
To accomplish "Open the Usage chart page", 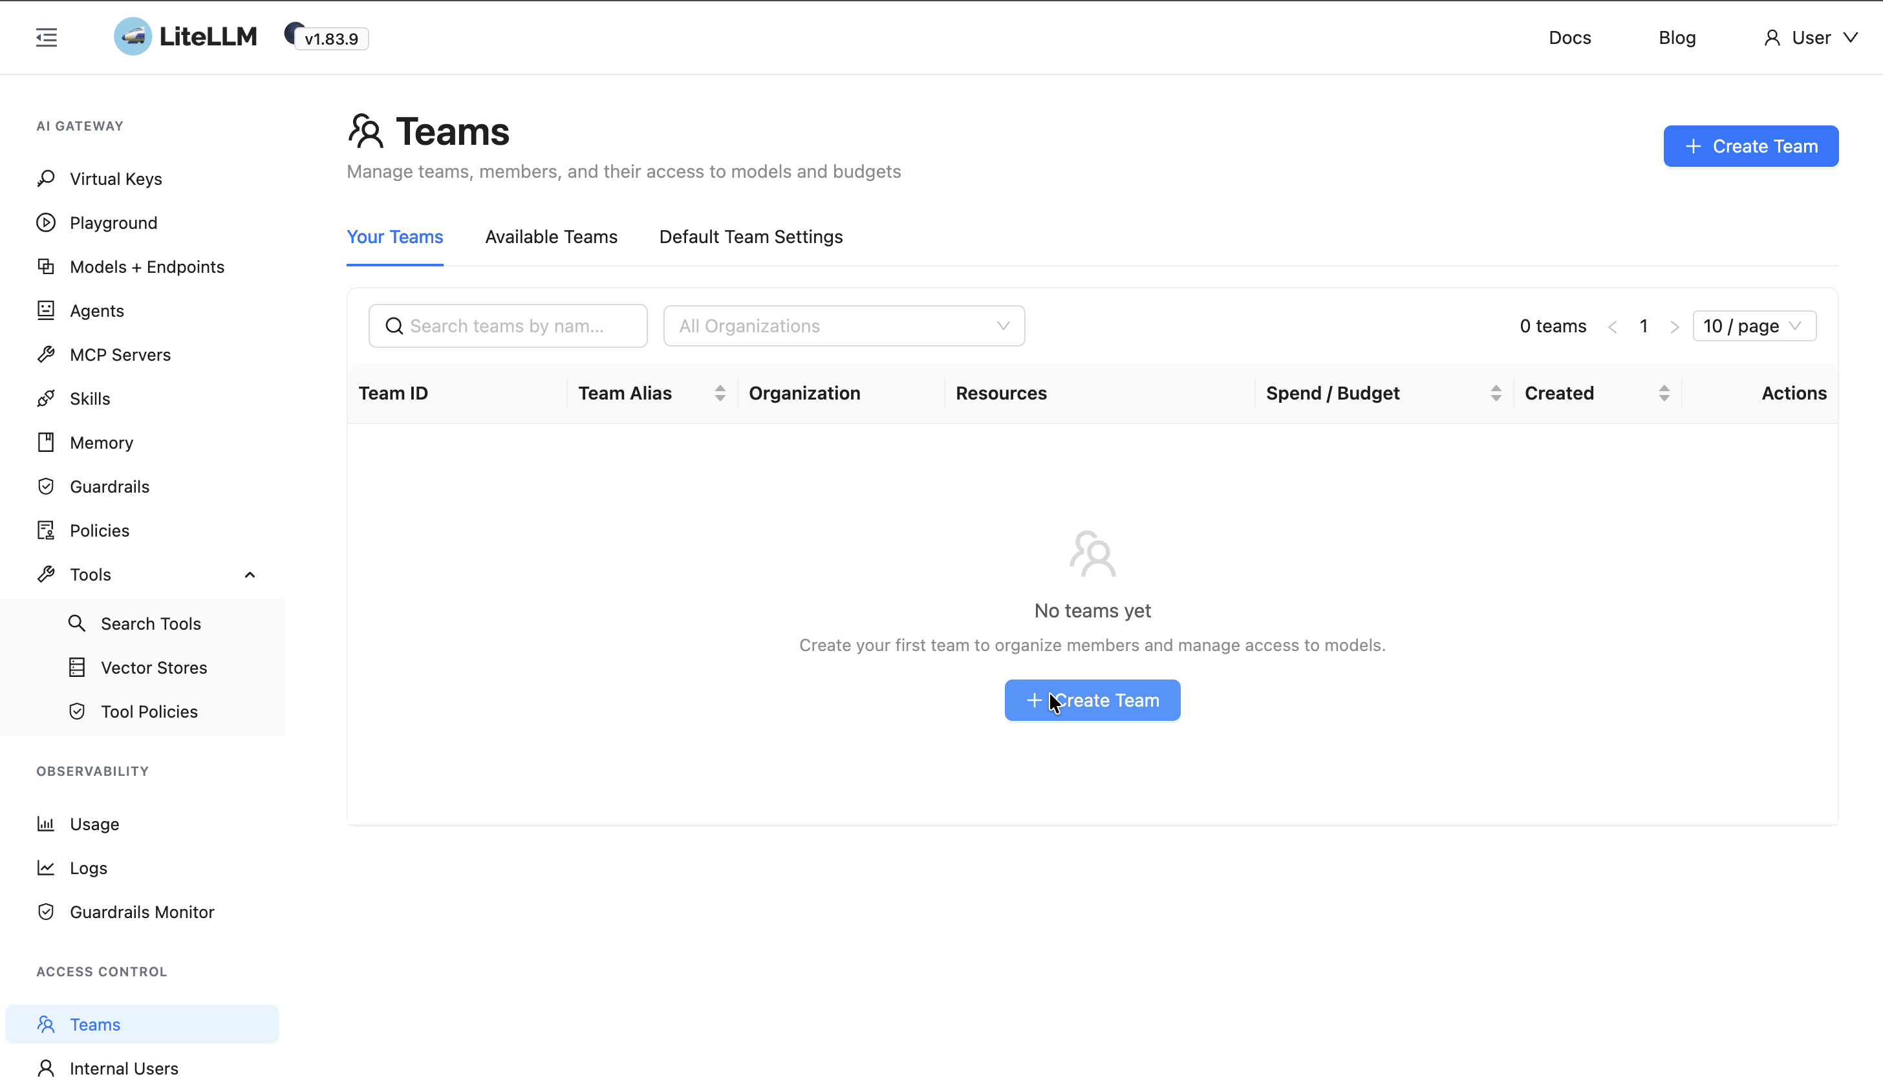I will click(x=94, y=824).
